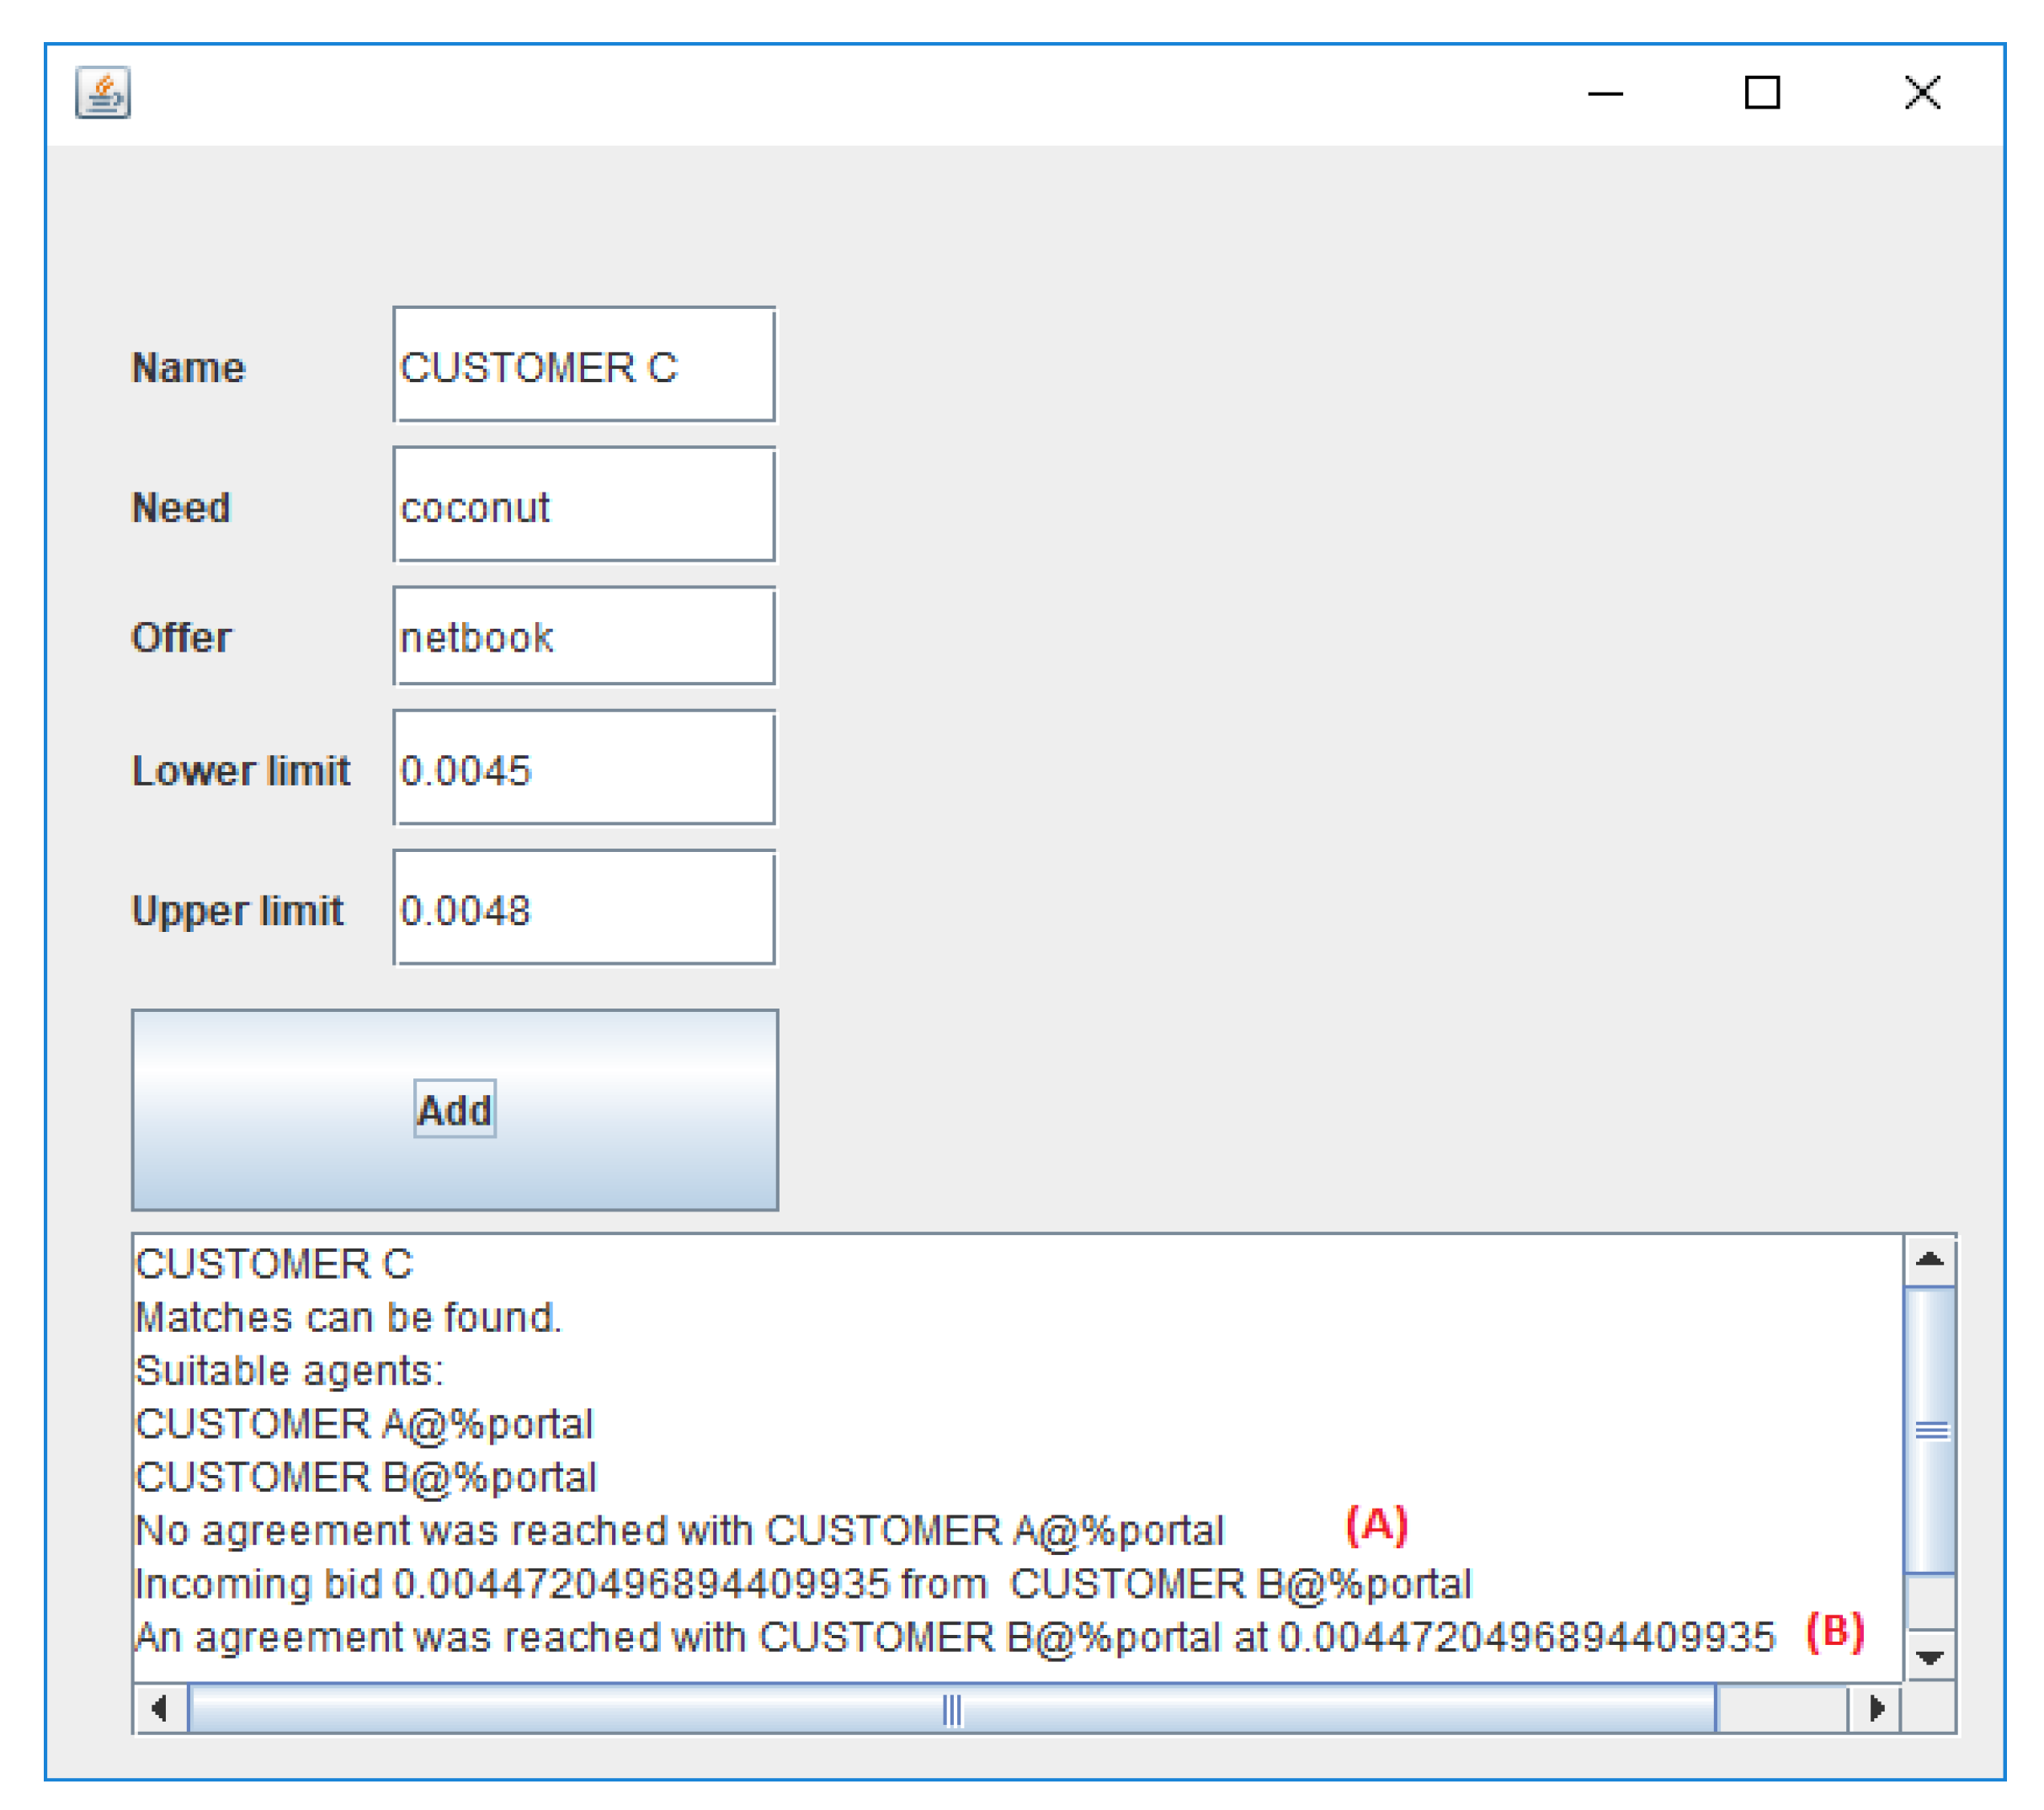Minimize the window
Image resolution: width=2044 pixels, height=1810 pixels.
(1605, 94)
